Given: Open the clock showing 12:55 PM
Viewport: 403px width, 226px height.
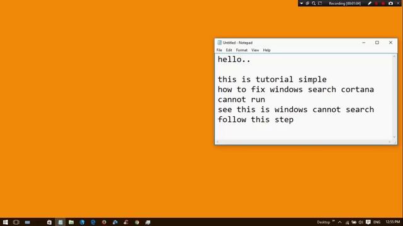Looking at the screenshot, I should click(x=393, y=222).
